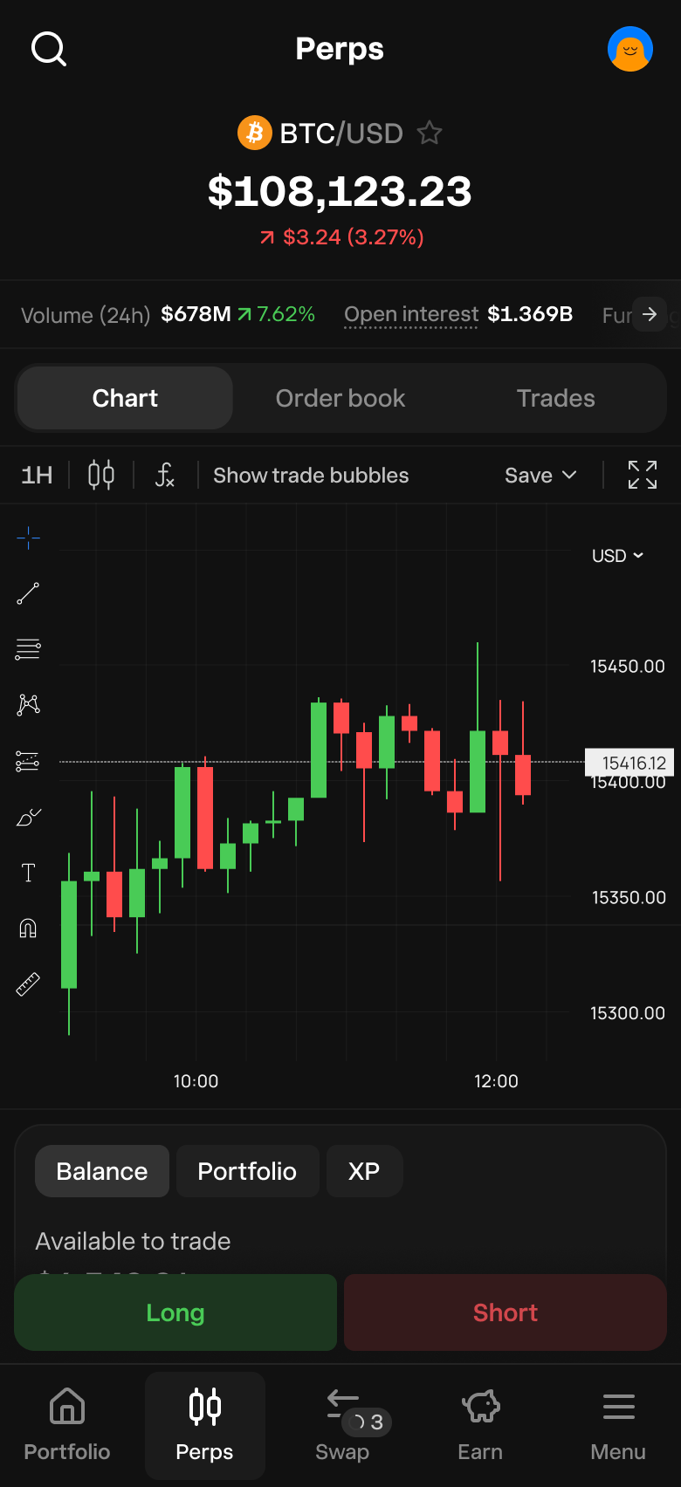Favorite BTC/USD with the star
Screen dimensions: 681x1487
[x=430, y=134]
